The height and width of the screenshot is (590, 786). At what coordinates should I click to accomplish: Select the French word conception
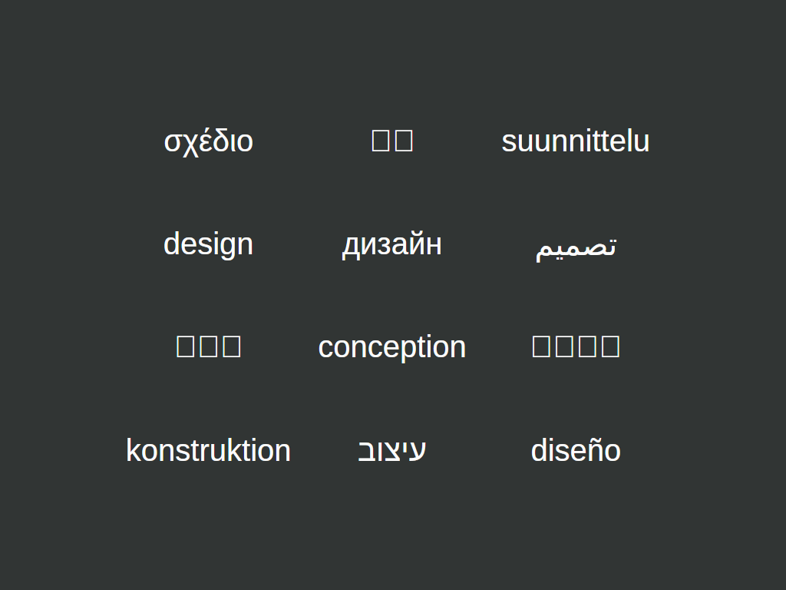click(391, 347)
